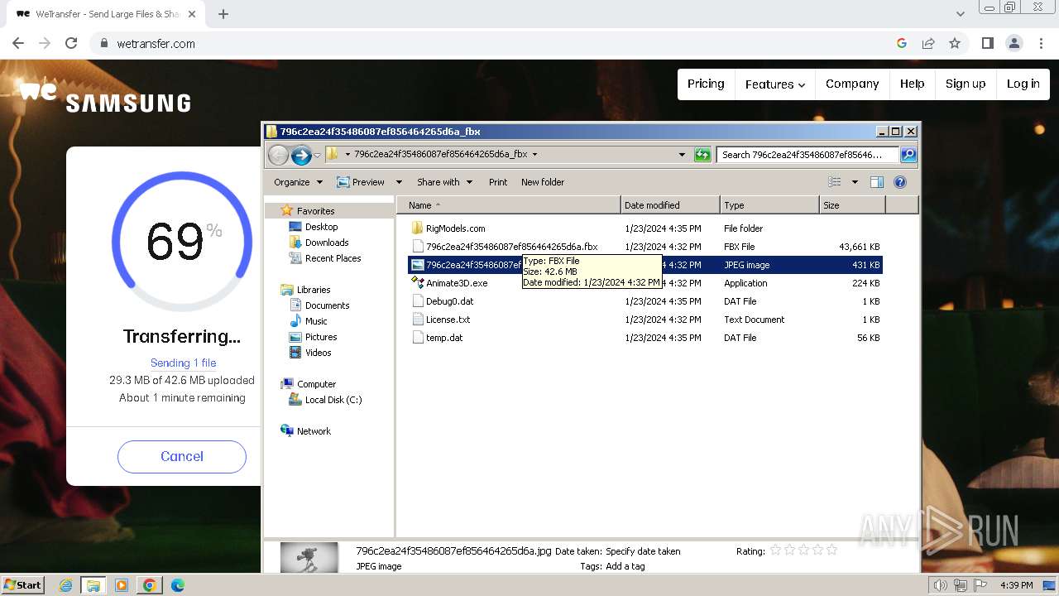Click the WeTransfer logo

click(x=37, y=91)
